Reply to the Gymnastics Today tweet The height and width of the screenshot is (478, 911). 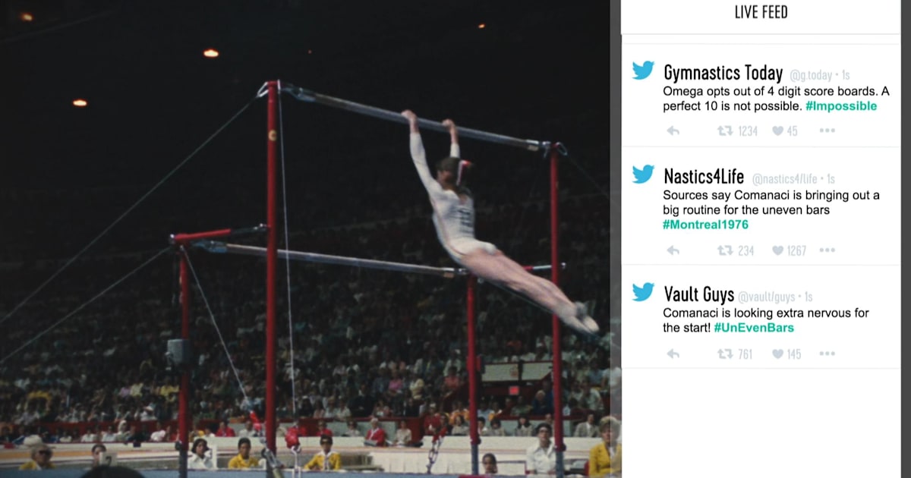[x=673, y=131]
